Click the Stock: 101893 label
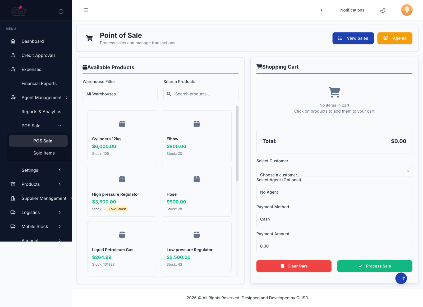423x307 pixels. coord(103,265)
